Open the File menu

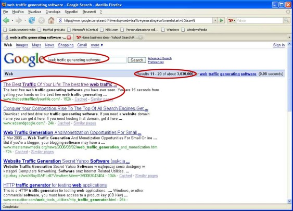click(5, 12)
